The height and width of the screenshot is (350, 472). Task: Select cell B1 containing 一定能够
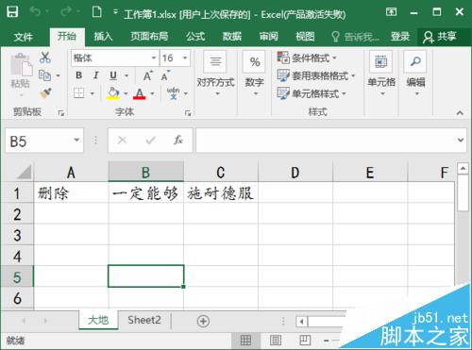pyautogui.click(x=146, y=192)
